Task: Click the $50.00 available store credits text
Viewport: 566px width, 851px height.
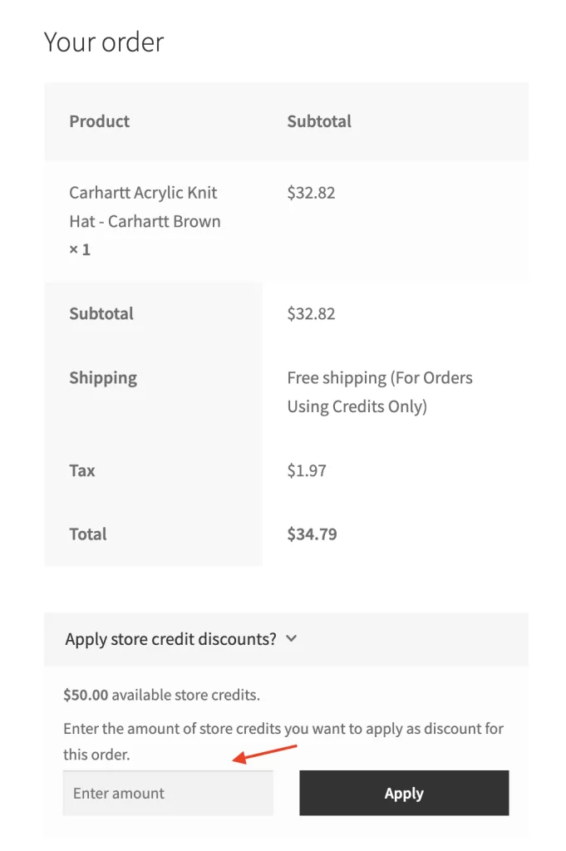Action: (161, 695)
